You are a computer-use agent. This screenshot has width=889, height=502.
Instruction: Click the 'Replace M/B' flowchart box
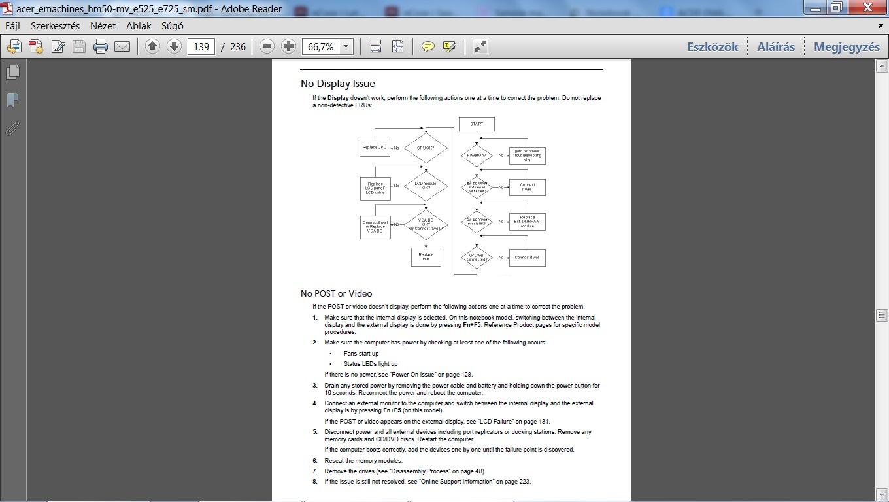tap(426, 257)
